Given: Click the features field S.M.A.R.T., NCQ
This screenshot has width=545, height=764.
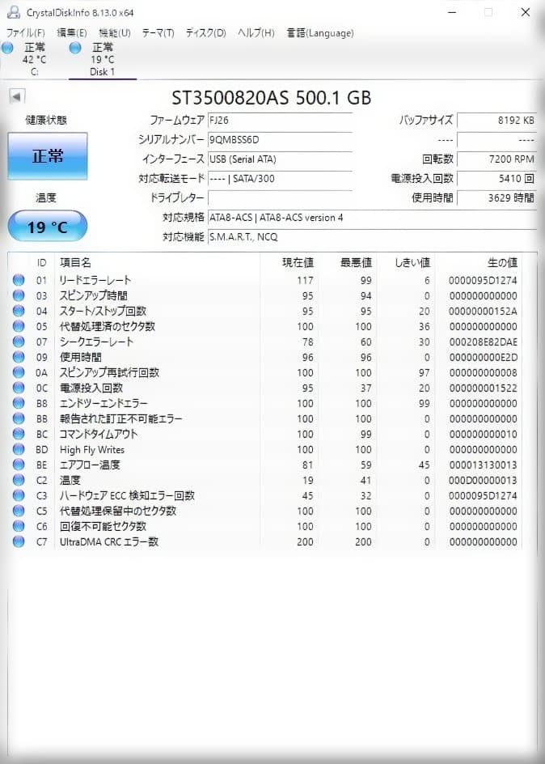Looking at the screenshot, I should click(x=372, y=237).
